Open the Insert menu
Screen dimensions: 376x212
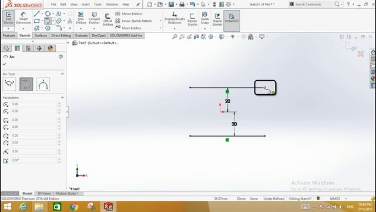coord(85,4)
